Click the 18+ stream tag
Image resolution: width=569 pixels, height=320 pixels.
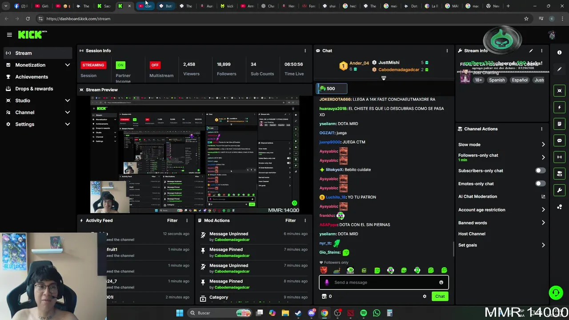pyautogui.click(x=478, y=80)
